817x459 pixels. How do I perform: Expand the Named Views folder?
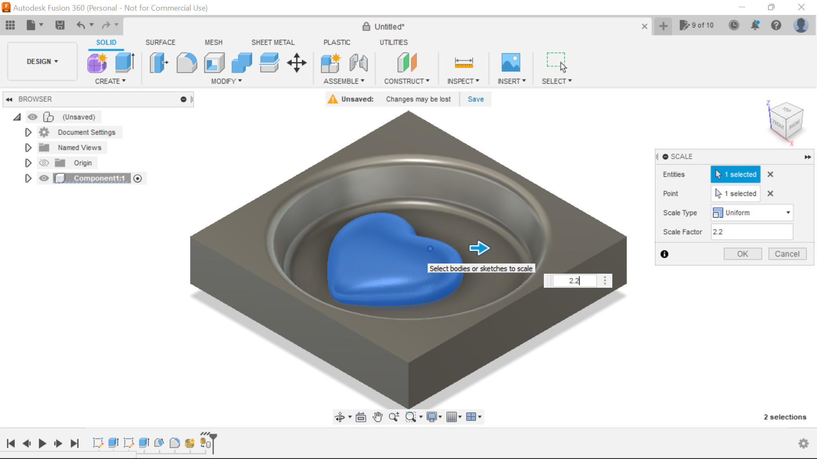(x=28, y=147)
